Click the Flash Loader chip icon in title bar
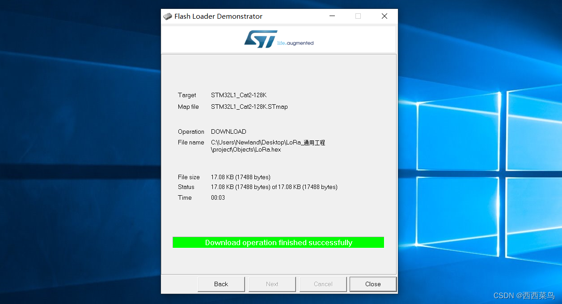The width and height of the screenshot is (562, 304). point(168,16)
